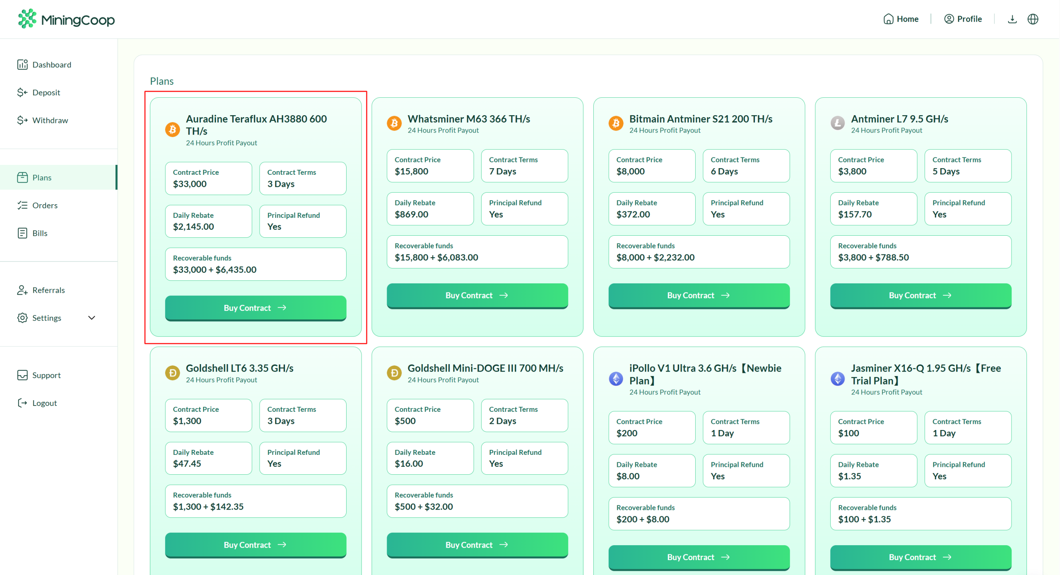Click Bitcoin icon on Bitmain Antminer S21
Viewport: 1060px width, 575px height.
coord(616,123)
